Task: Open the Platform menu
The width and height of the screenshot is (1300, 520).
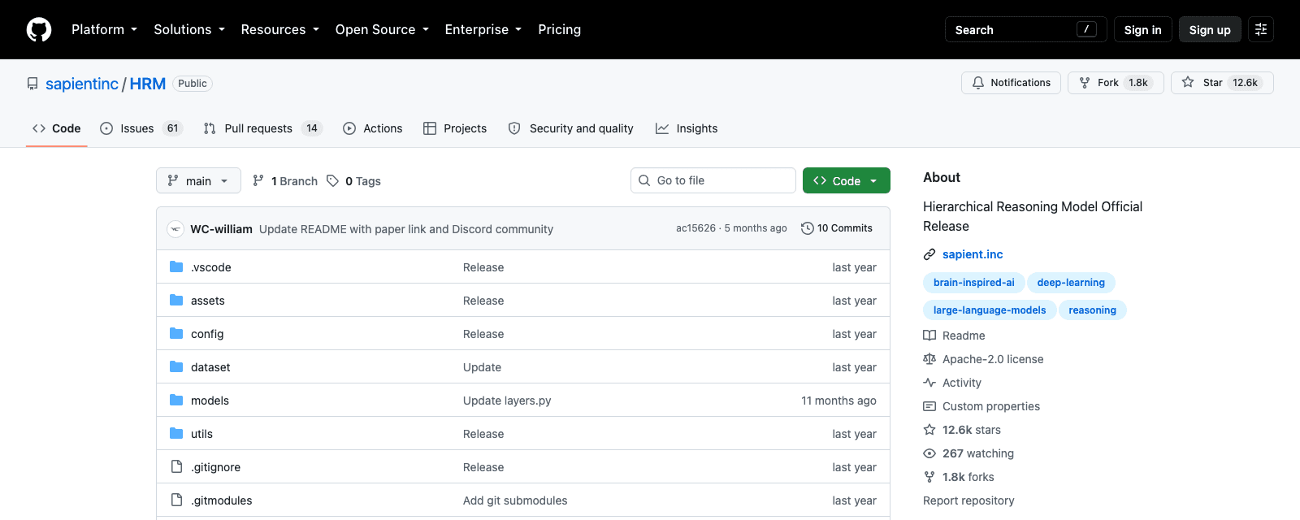Action: point(104,29)
